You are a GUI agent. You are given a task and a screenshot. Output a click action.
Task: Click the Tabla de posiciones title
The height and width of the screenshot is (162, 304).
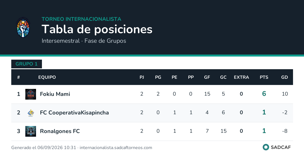[x=97, y=30]
